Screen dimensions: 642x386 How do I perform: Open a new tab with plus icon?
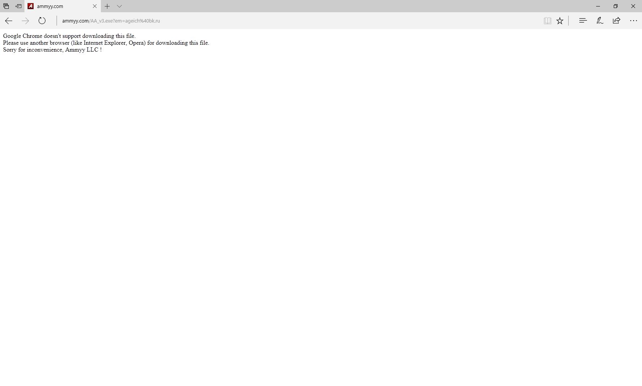pos(107,6)
